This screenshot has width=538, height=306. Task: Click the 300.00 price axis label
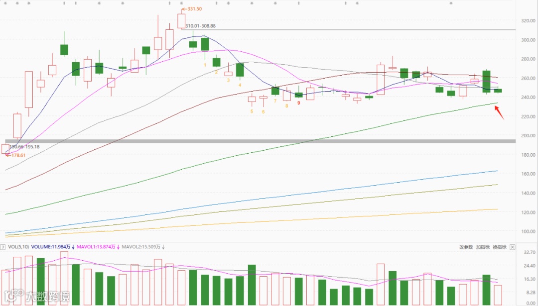click(x=529, y=40)
